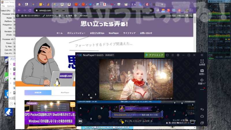Reload the omoiji.com page
Viewport: 231px width, 130px height.
(30, 10)
